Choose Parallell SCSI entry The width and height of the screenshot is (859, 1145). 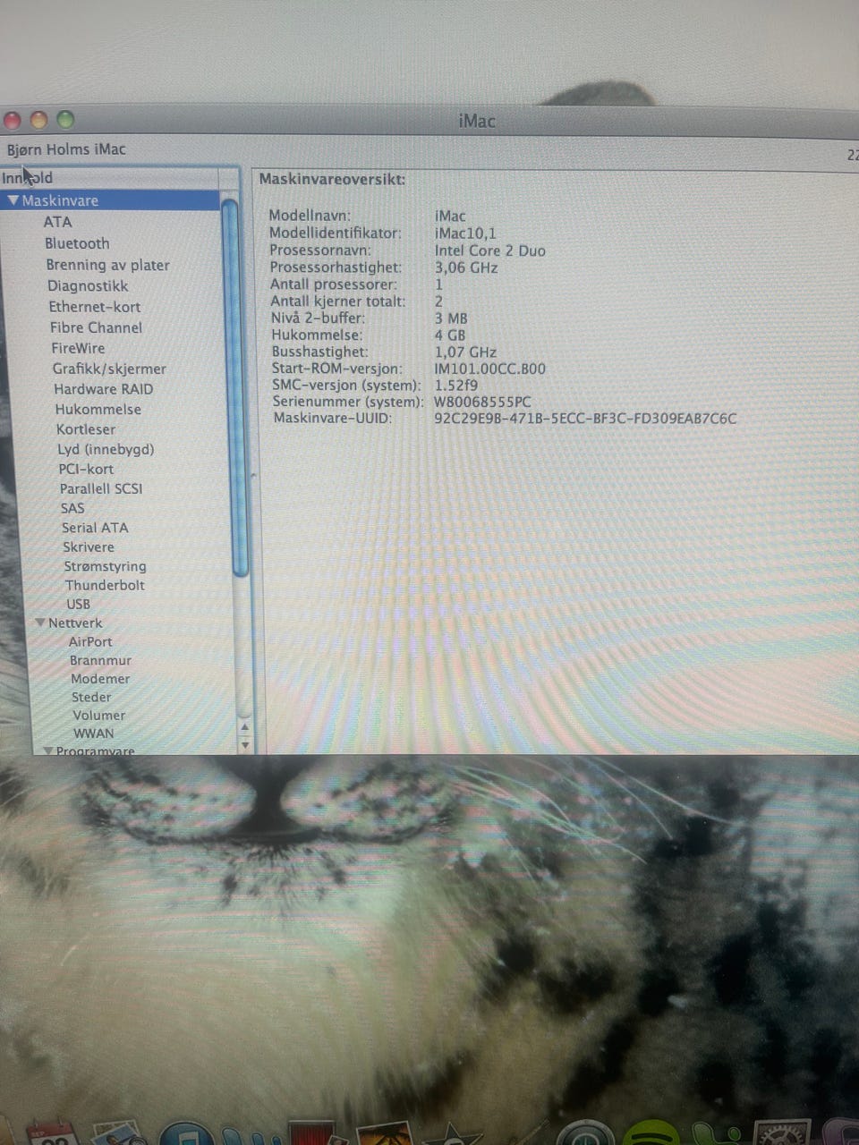[x=101, y=488]
